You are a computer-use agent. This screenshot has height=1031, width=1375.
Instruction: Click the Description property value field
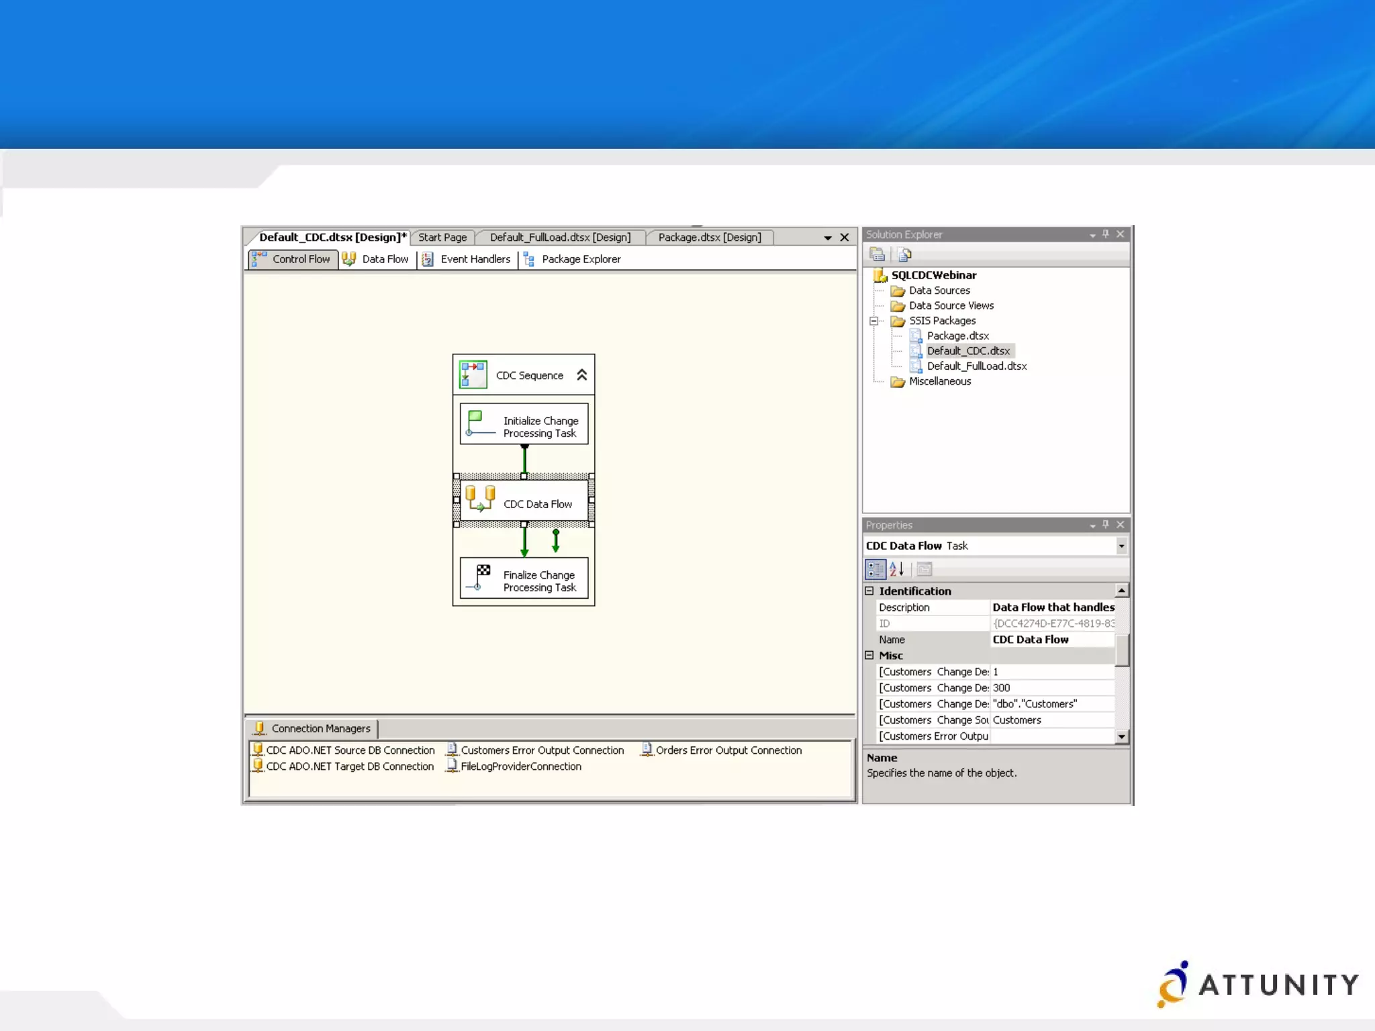pos(1053,607)
